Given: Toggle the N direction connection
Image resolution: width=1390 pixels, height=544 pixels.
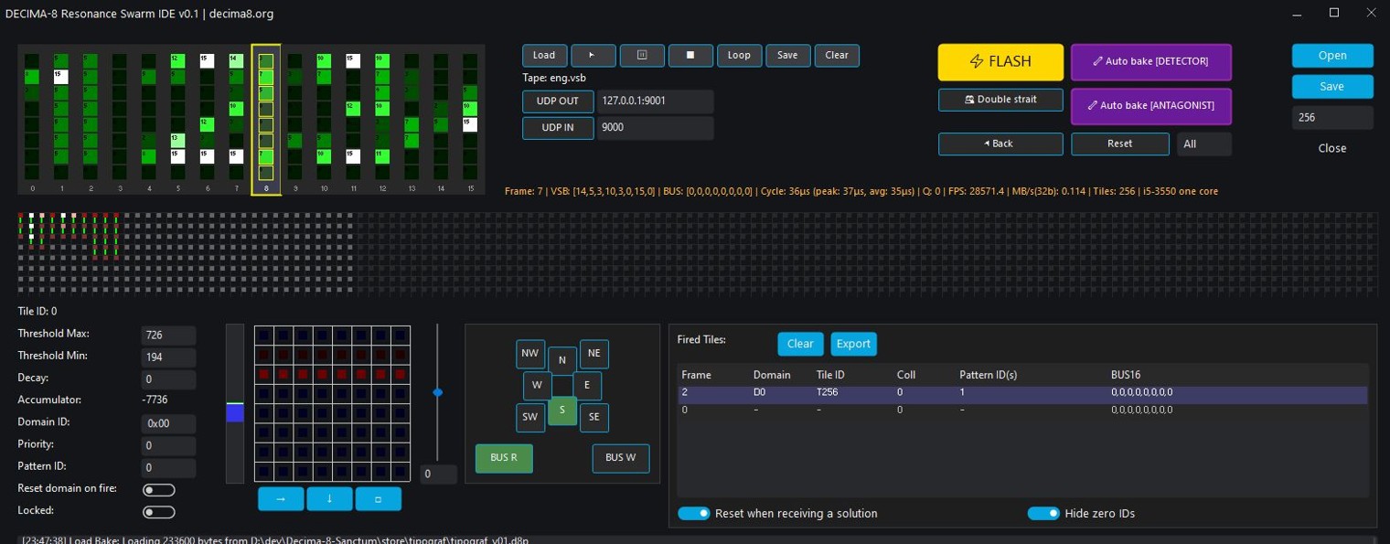Looking at the screenshot, I should 562,360.
